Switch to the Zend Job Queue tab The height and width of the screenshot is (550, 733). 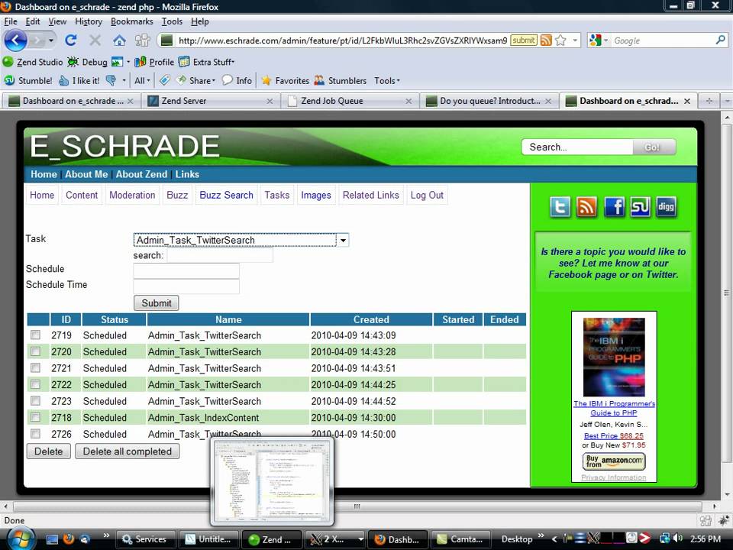point(350,101)
